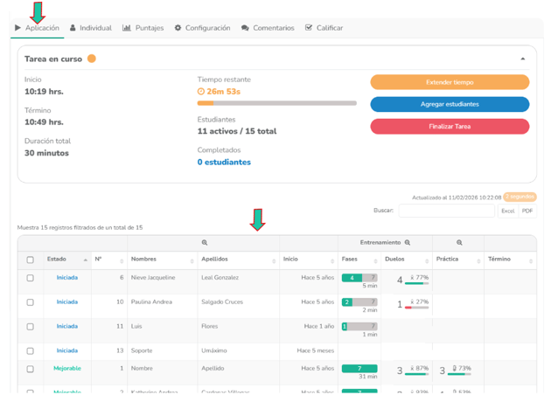Check the box for Nieve Jacqueline's row
This screenshot has height=402, width=551.
[30, 278]
